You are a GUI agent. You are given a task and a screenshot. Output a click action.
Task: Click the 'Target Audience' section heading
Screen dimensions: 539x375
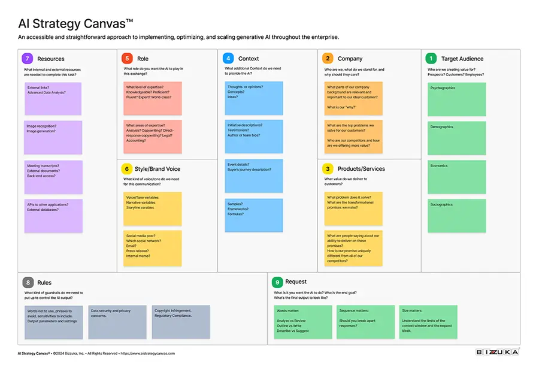click(x=462, y=59)
